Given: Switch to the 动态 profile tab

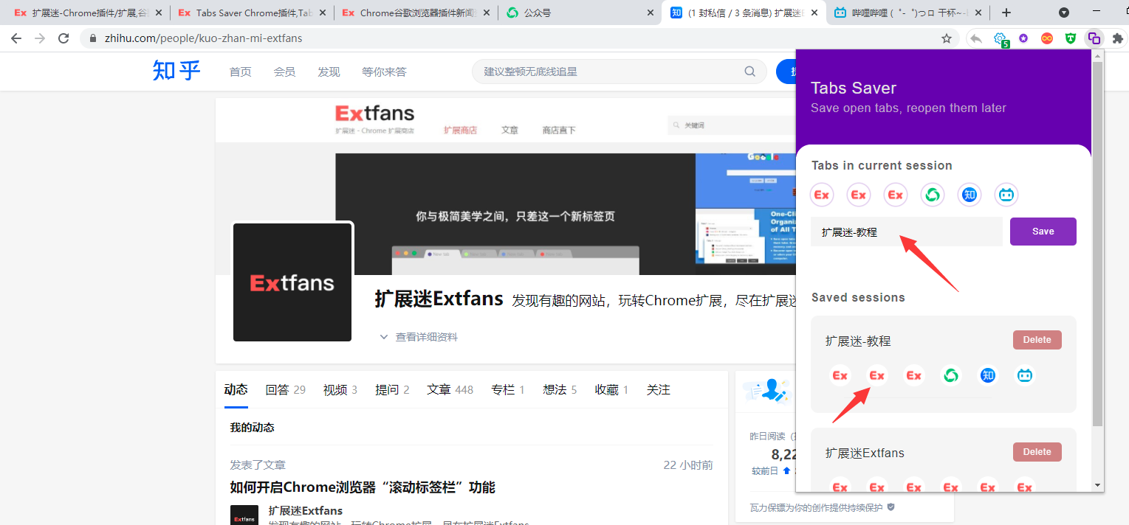Looking at the screenshot, I should (x=236, y=389).
